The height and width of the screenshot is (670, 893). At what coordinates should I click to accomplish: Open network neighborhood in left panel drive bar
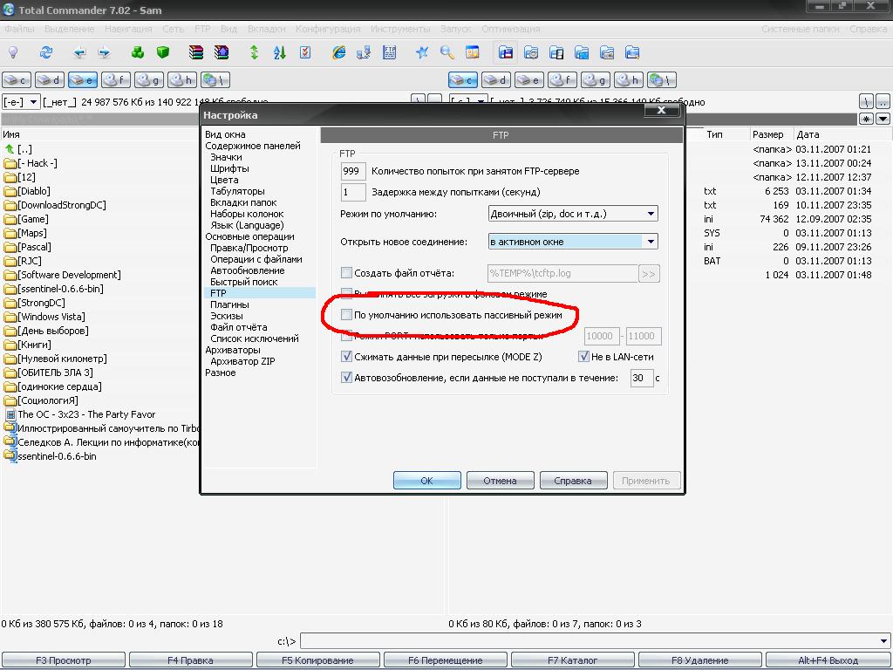click(x=215, y=79)
